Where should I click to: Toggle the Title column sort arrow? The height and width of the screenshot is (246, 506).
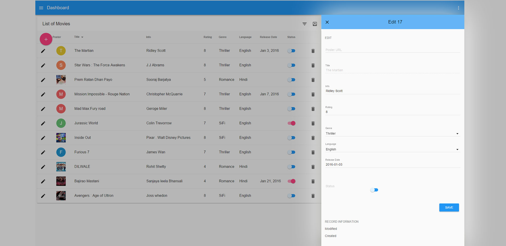point(82,37)
